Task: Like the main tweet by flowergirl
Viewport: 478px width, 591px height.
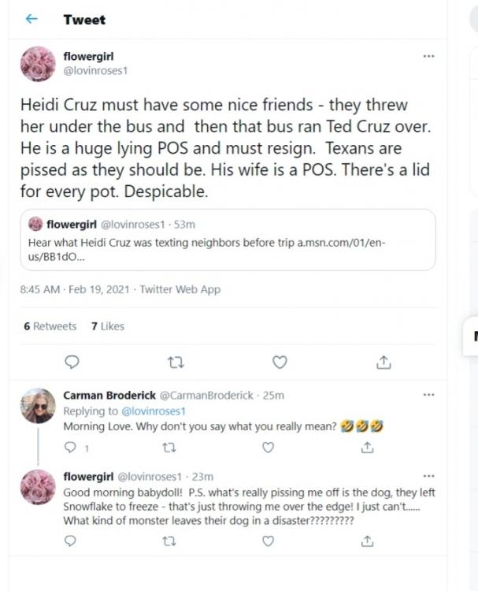Action: [x=279, y=362]
